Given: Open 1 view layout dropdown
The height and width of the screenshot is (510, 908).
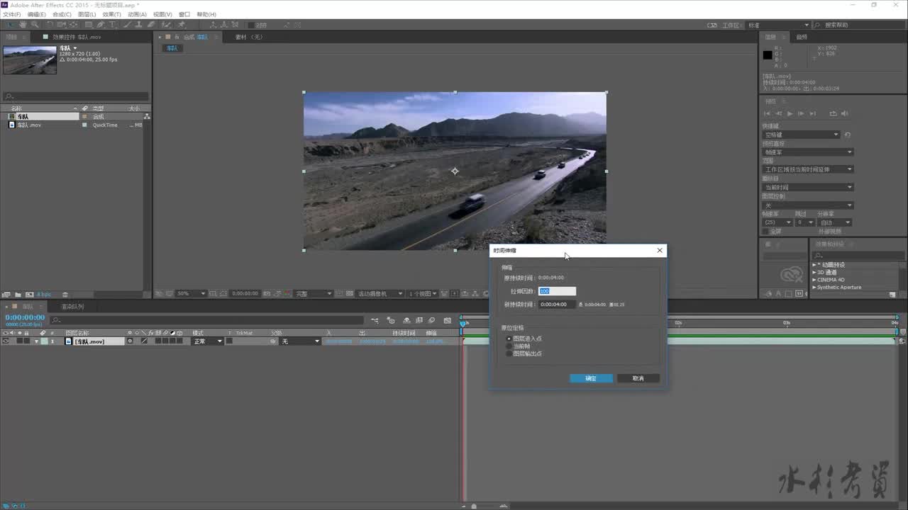Looking at the screenshot, I should click(x=423, y=293).
